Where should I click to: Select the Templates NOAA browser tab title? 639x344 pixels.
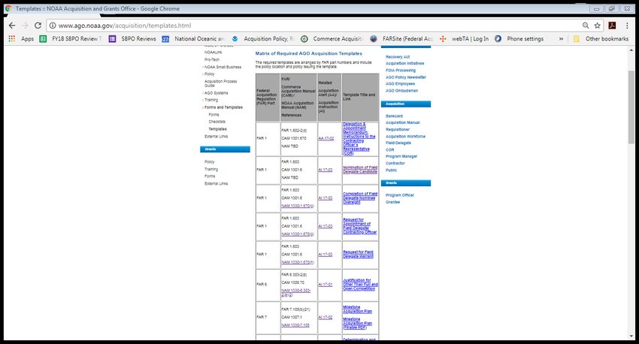[x=98, y=8]
